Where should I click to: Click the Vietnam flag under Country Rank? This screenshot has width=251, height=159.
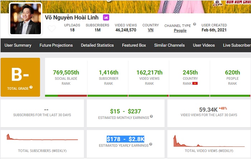click(195, 83)
